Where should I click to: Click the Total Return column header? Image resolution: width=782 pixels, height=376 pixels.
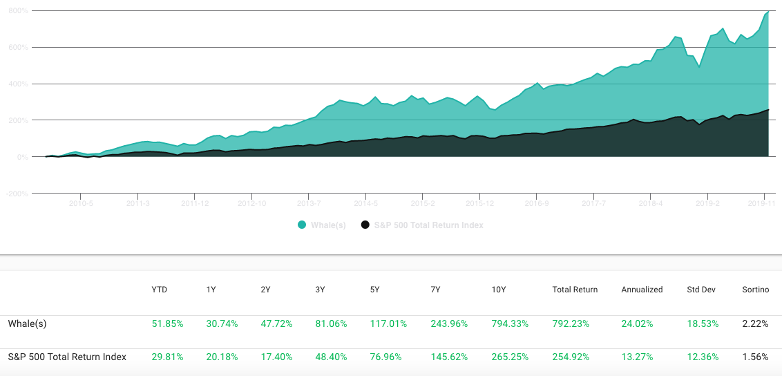(x=575, y=290)
